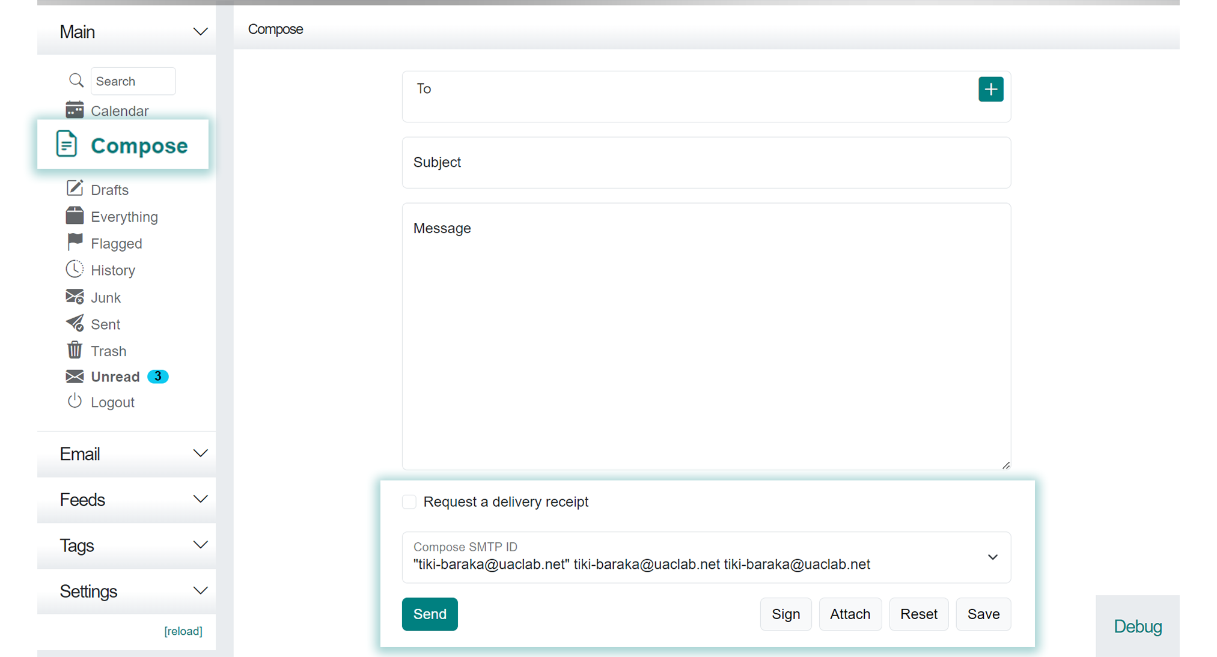
Task: Click the Drafts pencil icon
Action: (x=75, y=188)
